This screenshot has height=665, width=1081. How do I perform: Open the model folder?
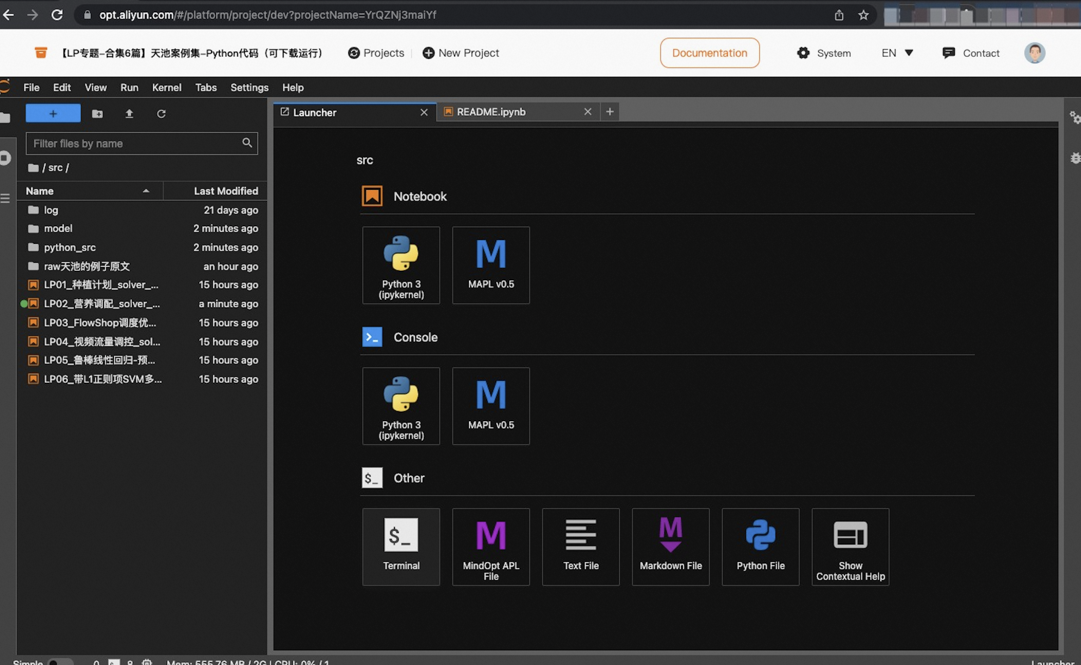[58, 229]
